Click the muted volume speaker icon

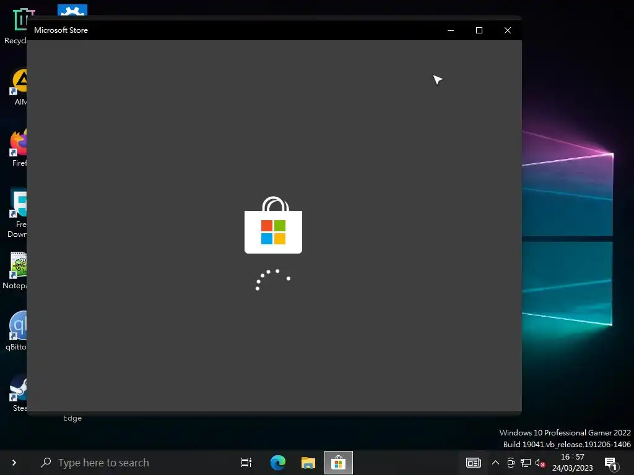coord(540,463)
